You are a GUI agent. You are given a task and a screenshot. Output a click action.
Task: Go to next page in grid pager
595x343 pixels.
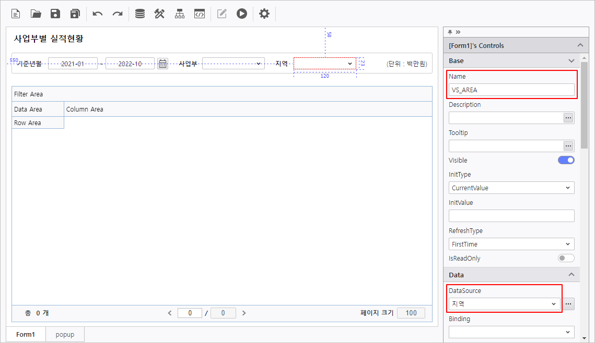click(244, 313)
